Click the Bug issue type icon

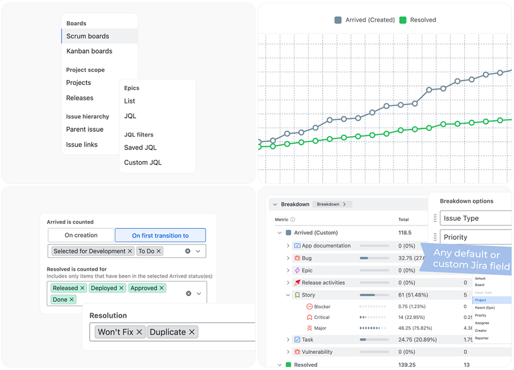point(297,258)
